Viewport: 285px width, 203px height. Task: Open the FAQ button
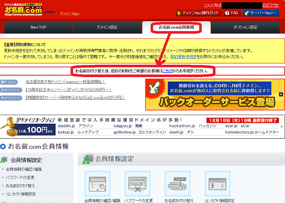tap(232, 13)
